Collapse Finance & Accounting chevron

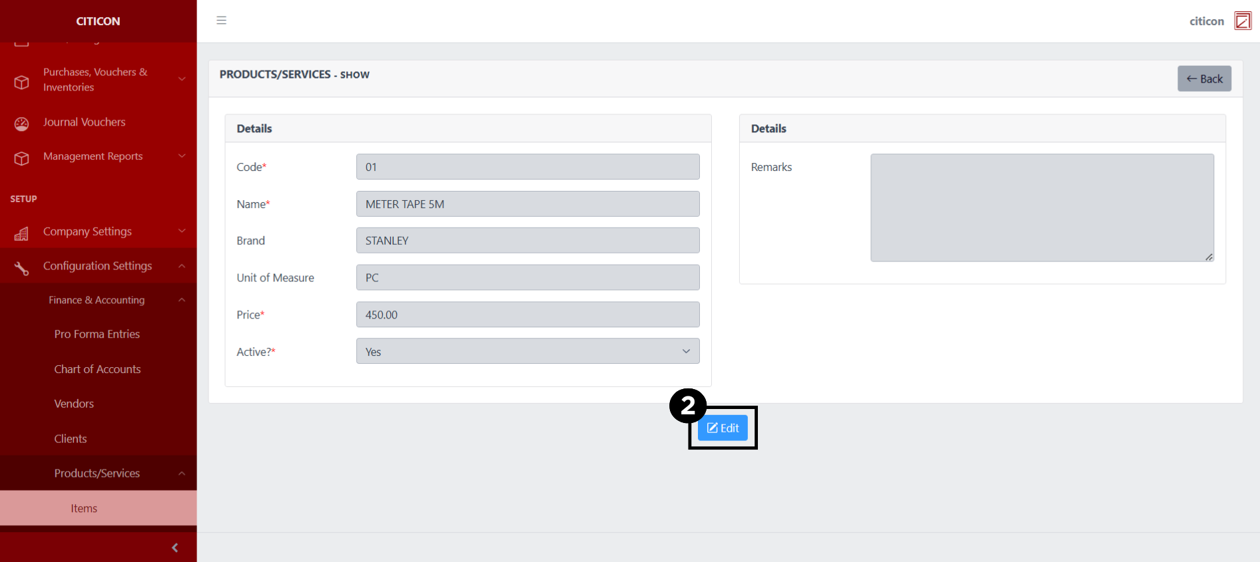tap(182, 300)
